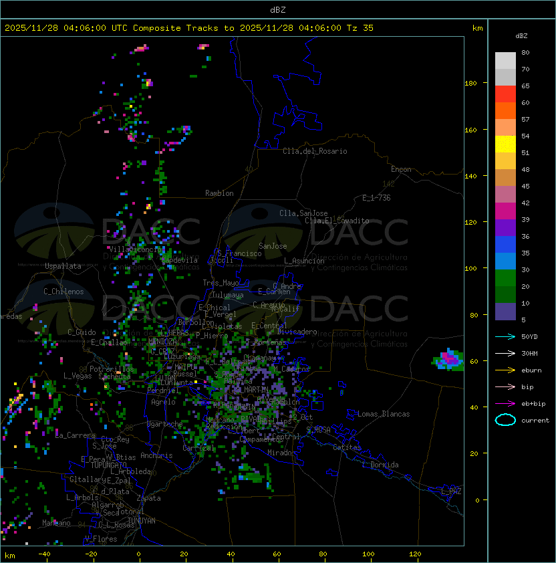Pick the royal blue swatch in dBZ scale
The width and height of the screenshot is (556, 563).
[x=505, y=245]
